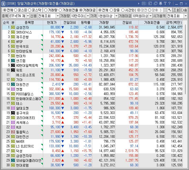Open the 'm' menu icon in title bar

(144, 3)
